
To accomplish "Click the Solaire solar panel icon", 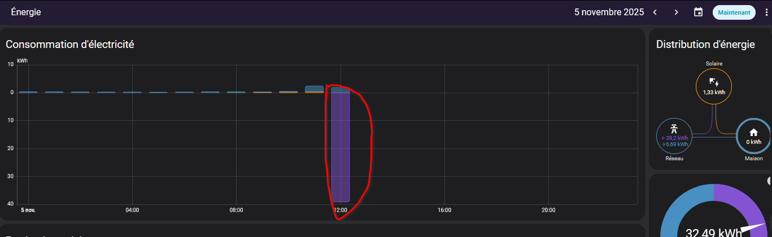I will (714, 82).
